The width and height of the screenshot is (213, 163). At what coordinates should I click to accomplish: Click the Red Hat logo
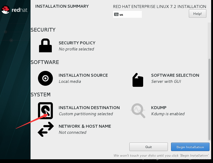(x=14, y=10)
